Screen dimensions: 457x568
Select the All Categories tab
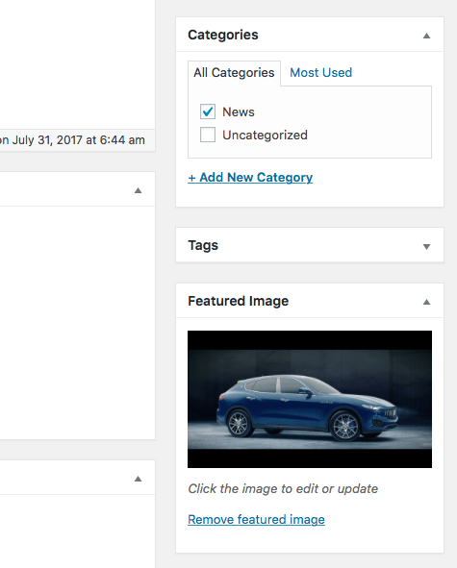coord(234,73)
